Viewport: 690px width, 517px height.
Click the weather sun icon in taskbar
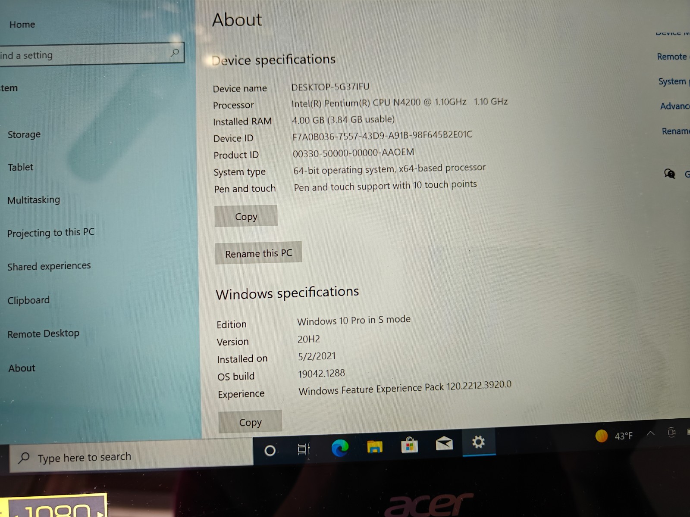point(602,436)
